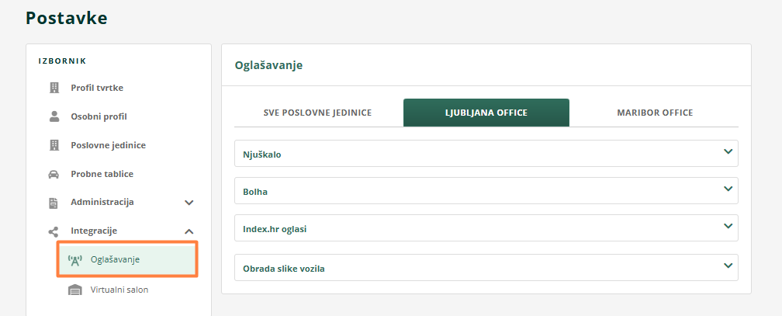Go to Osobni profil page

(99, 116)
